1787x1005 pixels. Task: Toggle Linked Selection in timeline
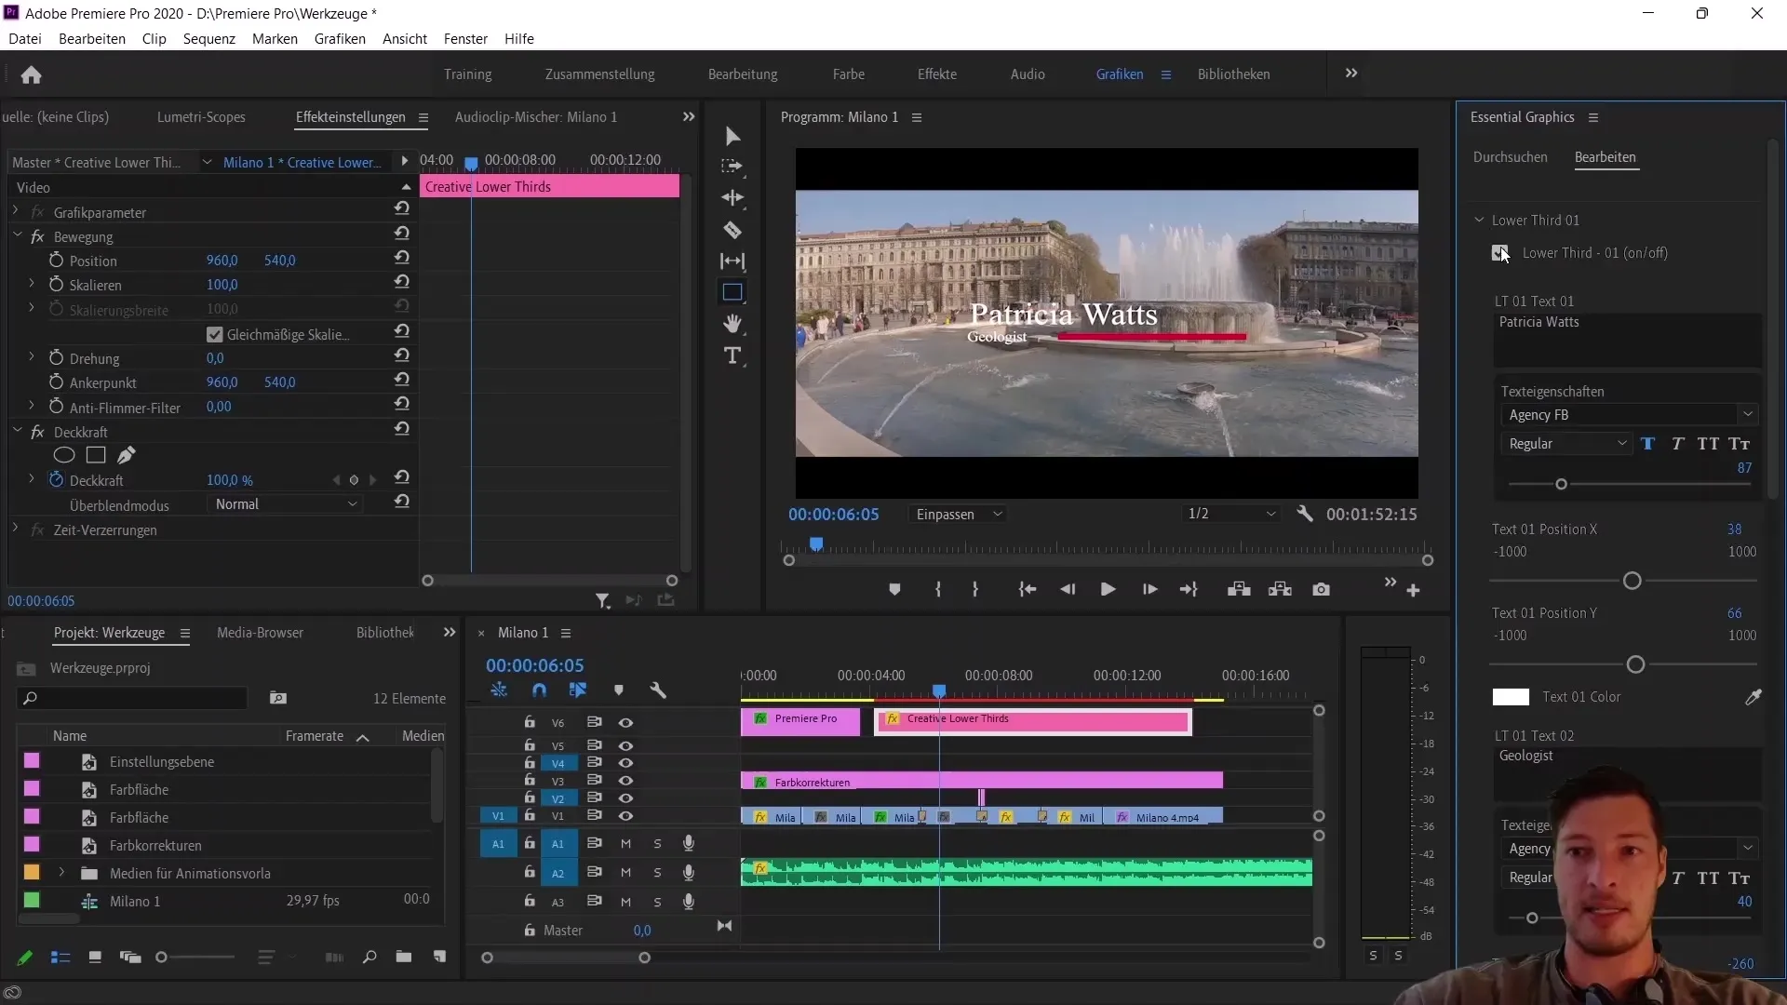click(x=578, y=690)
